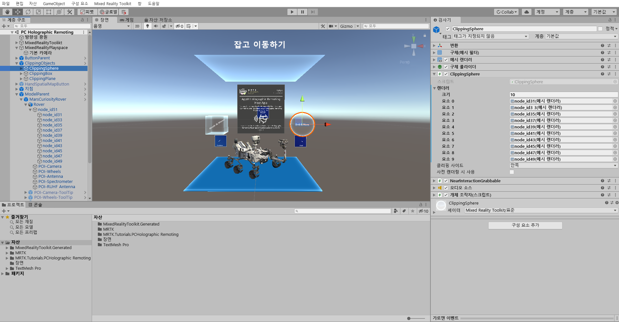Select the Move tool
The image size is (619, 322).
point(17,12)
